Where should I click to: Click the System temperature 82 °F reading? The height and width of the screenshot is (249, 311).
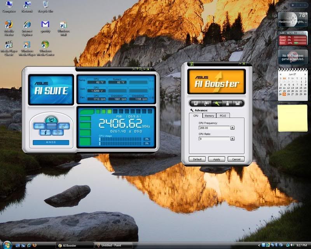point(117,82)
